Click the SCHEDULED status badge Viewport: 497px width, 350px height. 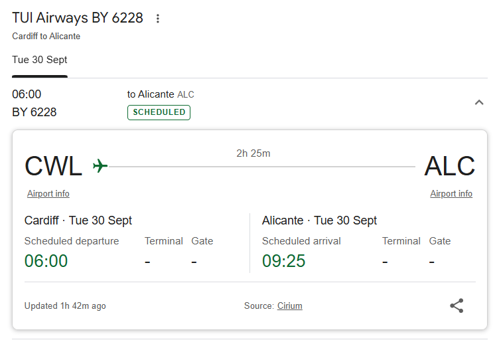[x=159, y=112]
